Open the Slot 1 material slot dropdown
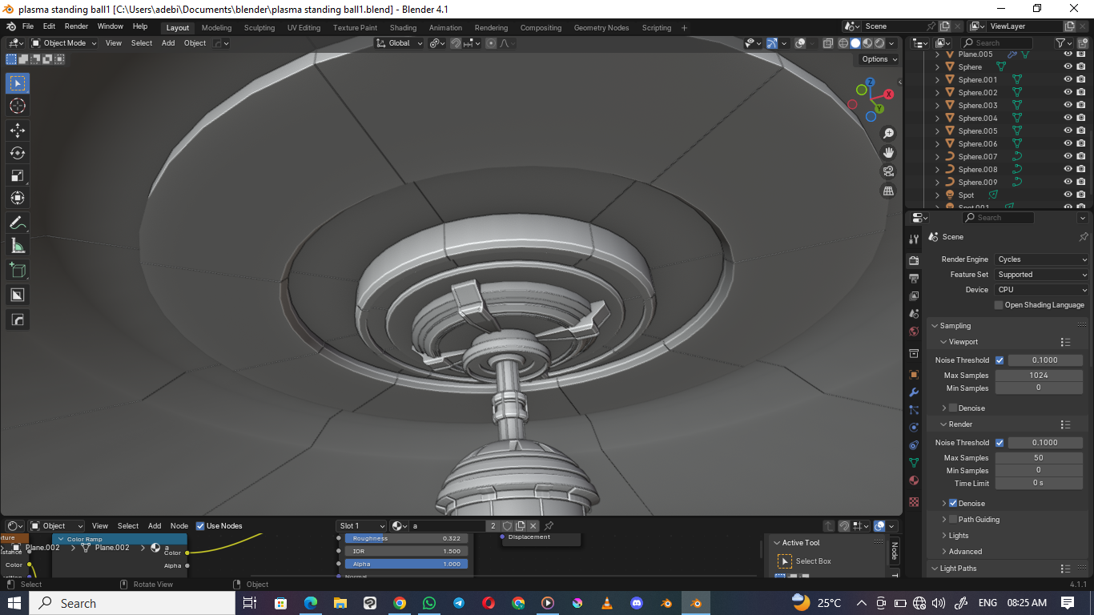Screen dimensions: 1094x615 [x=362, y=526]
